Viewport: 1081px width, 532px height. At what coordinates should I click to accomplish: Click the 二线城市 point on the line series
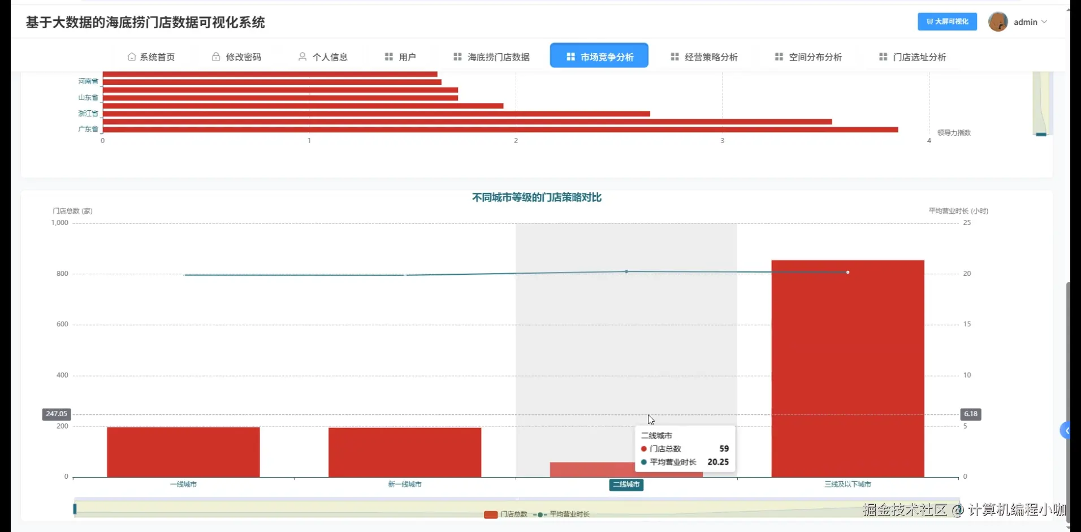pyautogui.click(x=626, y=271)
